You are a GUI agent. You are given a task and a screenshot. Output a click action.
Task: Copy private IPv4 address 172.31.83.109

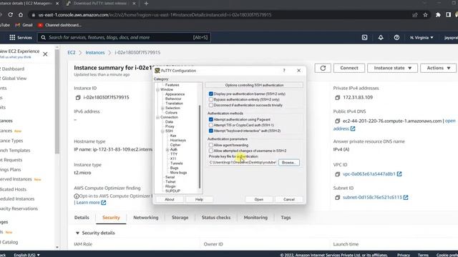coord(337,98)
